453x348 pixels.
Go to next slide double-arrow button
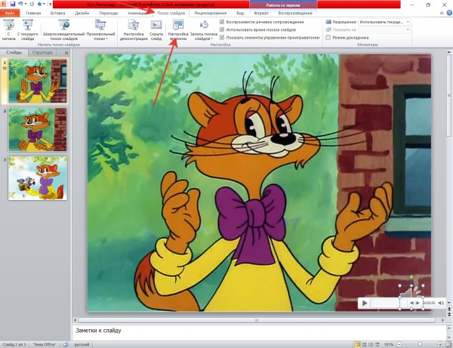(x=449, y=314)
